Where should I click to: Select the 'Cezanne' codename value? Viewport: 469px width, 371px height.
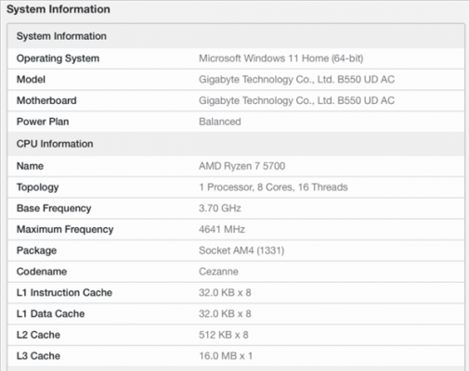tap(218, 272)
